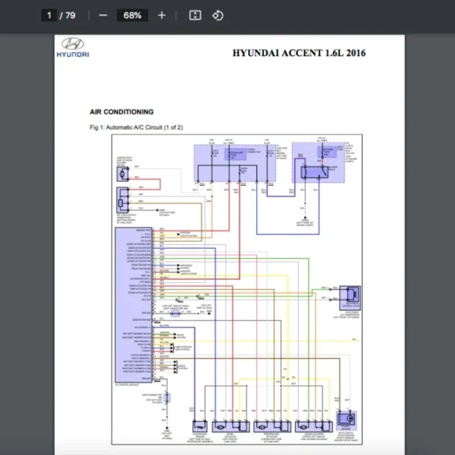The height and width of the screenshot is (455, 455).
Task: Click the zoom out minus button
Action: pos(103,15)
